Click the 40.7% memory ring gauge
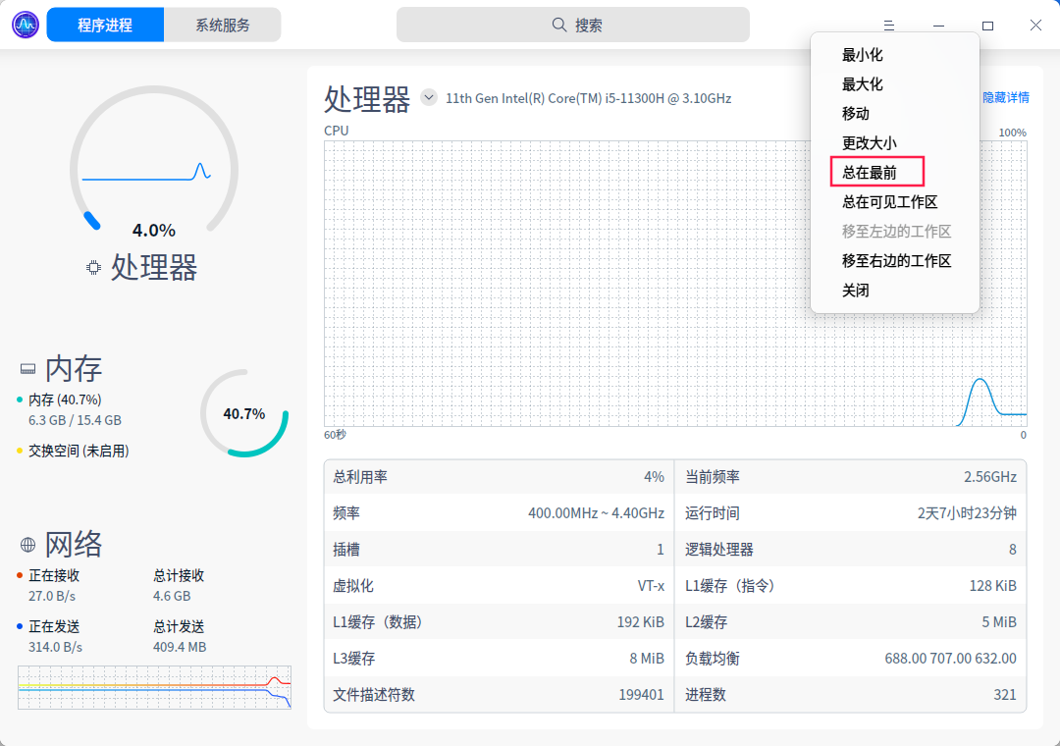 coord(244,413)
